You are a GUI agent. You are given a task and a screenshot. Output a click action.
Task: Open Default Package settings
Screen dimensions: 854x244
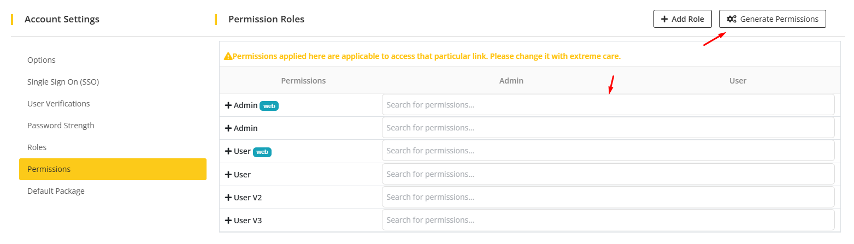click(x=56, y=191)
